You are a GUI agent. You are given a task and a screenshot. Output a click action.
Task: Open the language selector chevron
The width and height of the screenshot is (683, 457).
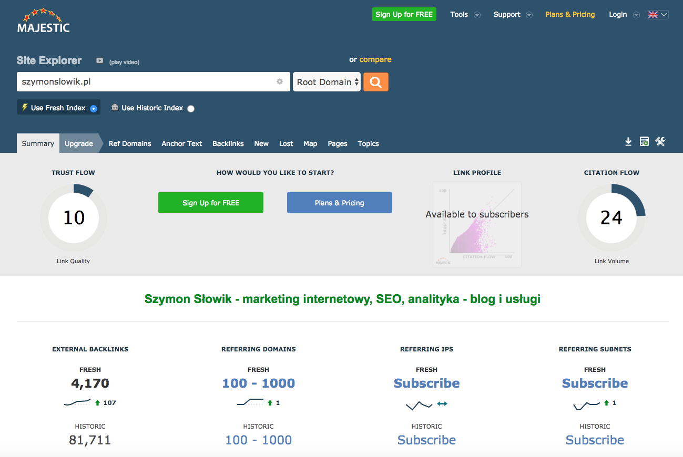point(664,15)
